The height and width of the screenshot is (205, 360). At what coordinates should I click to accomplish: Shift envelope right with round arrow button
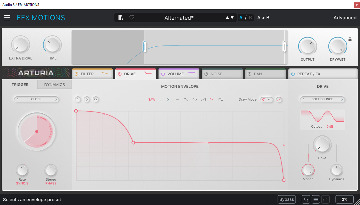(87, 99)
